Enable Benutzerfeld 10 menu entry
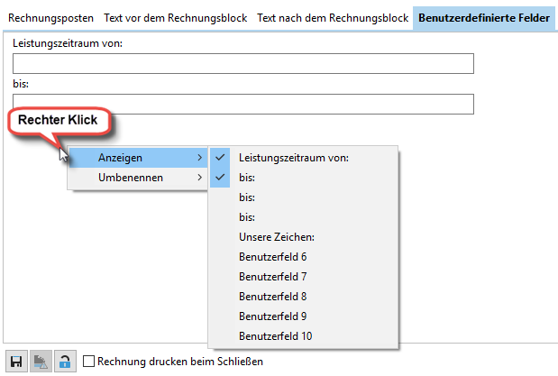 [x=275, y=336]
